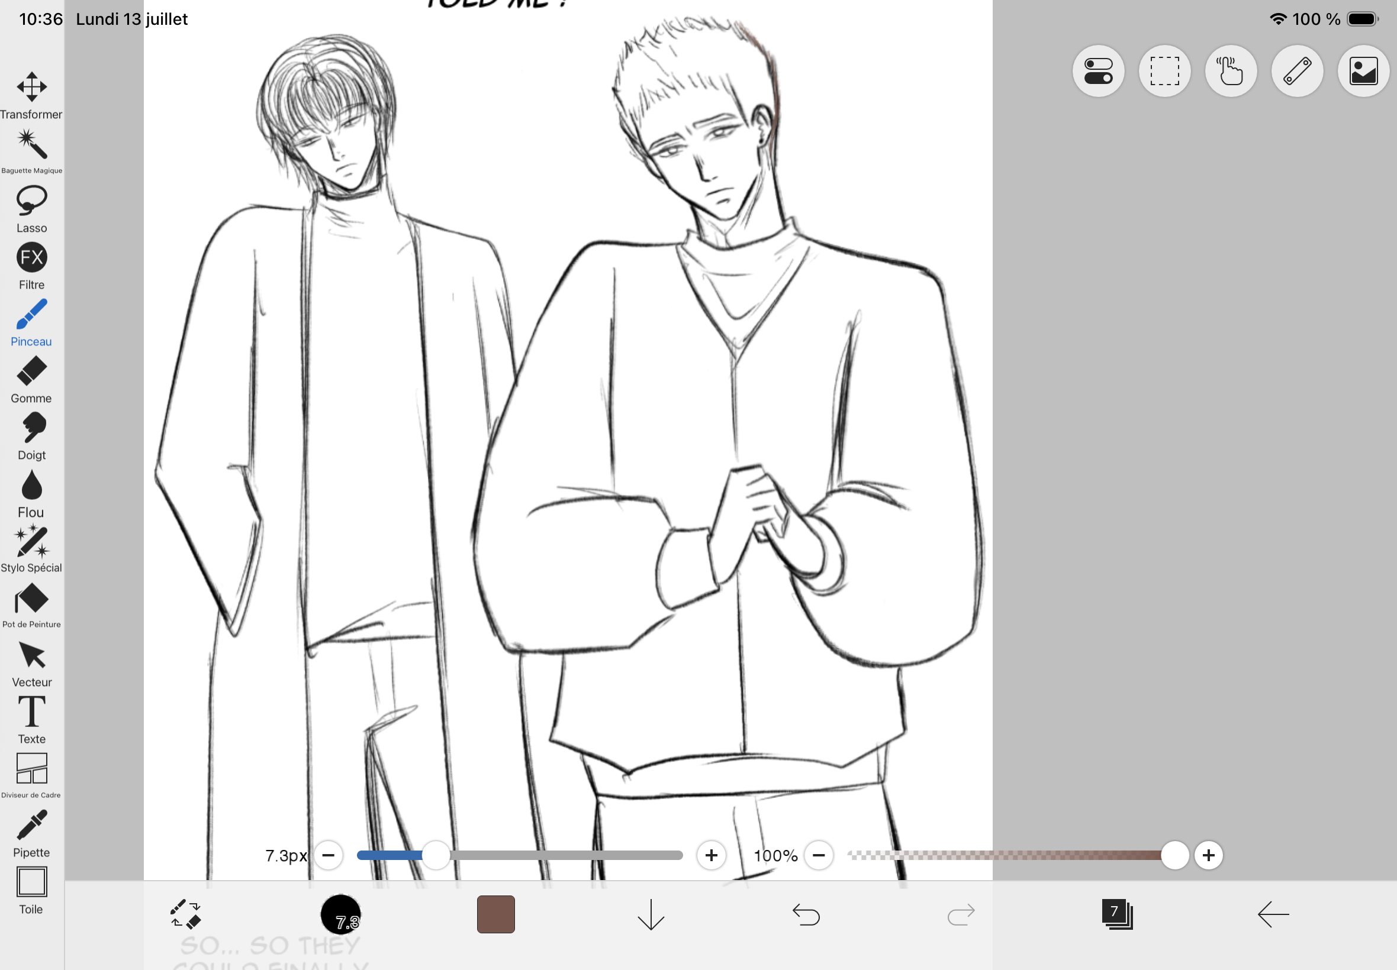Tap the battery indicator in status bar
Image resolution: width=1397 pixels, height=970 pixels.
click(x=1363, y=19)
